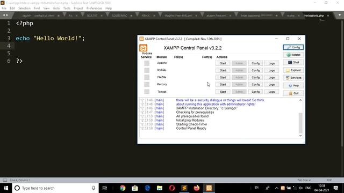Open the XAMPP Config wrench button
Screen dimensions: 344x193
click(x=293, y=47)
